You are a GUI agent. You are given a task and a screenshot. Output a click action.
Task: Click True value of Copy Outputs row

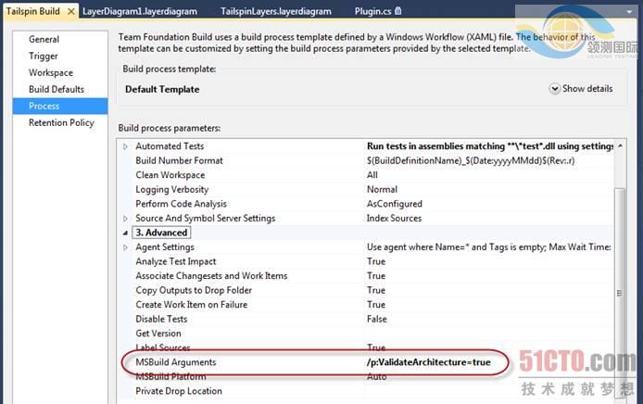(x=376, y=290)
